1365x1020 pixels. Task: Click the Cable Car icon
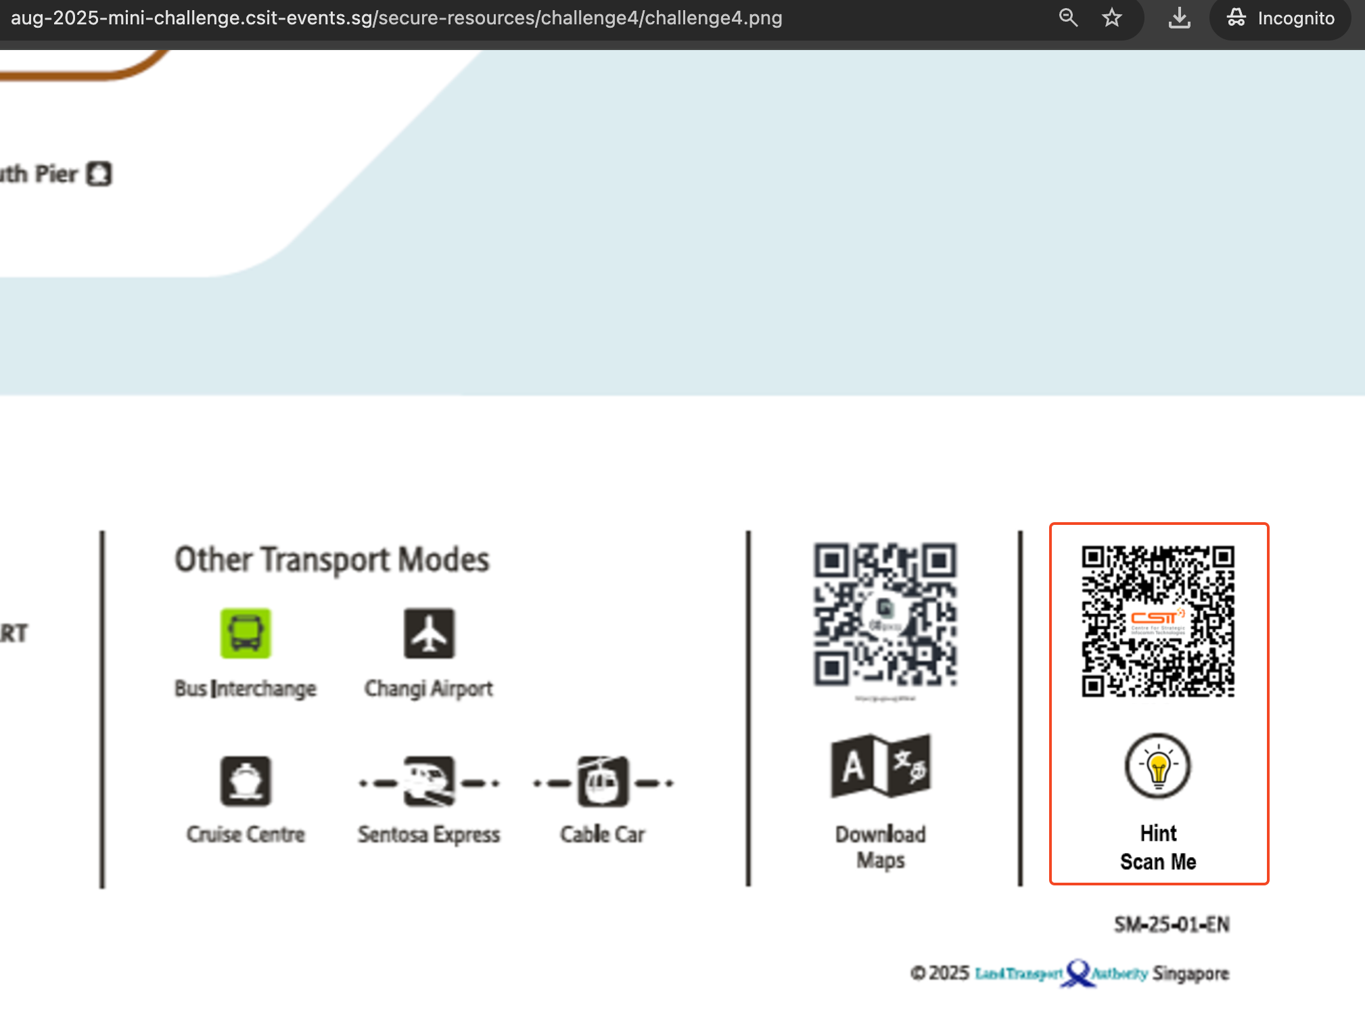[x=603, y=781]
